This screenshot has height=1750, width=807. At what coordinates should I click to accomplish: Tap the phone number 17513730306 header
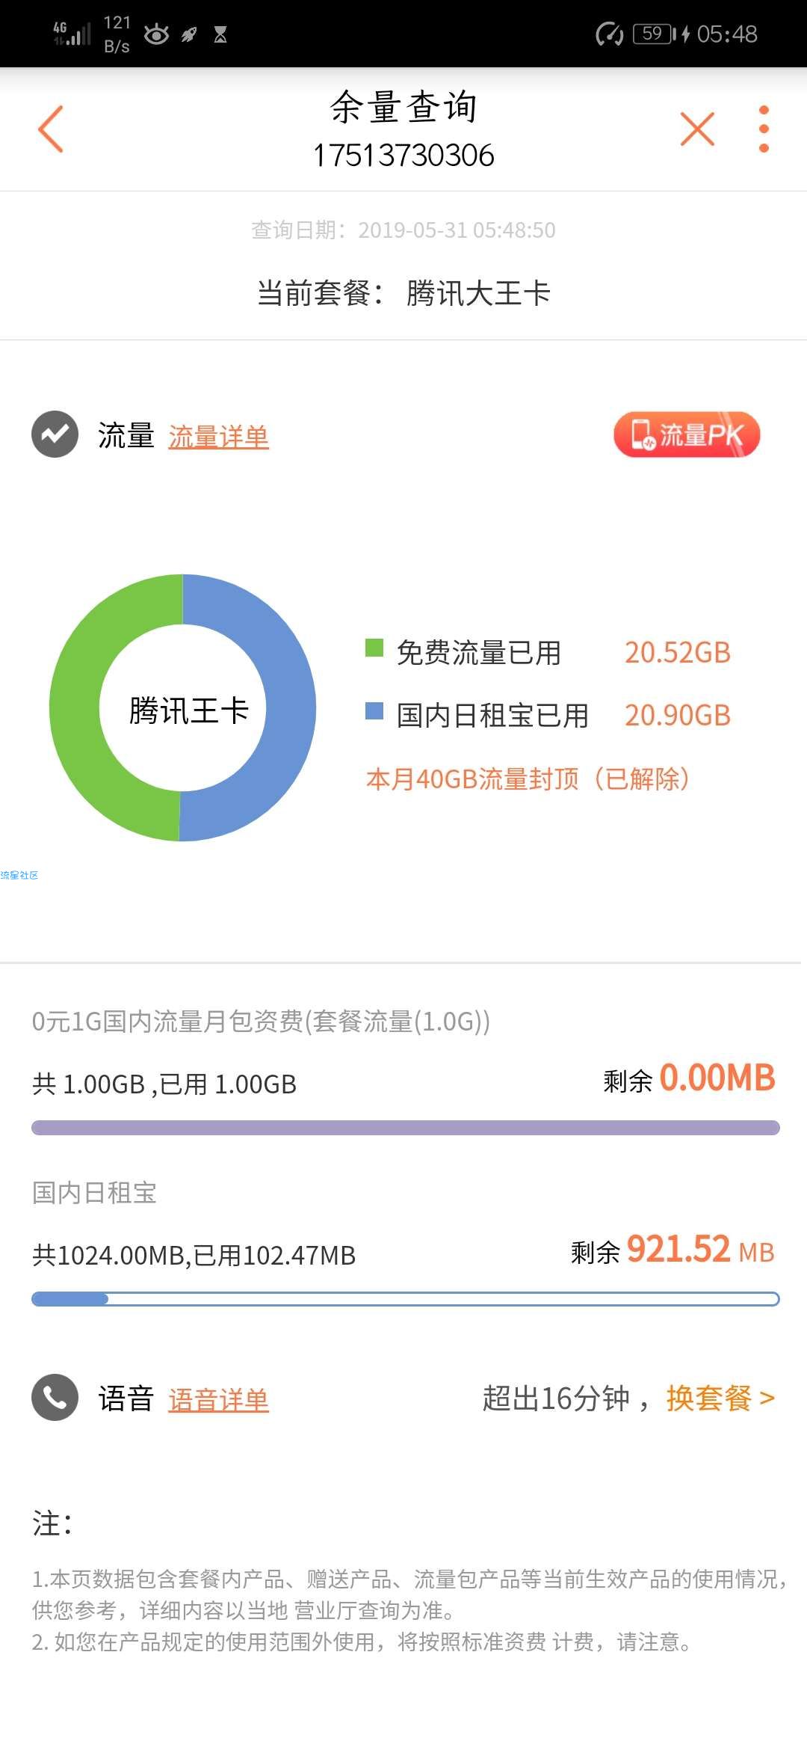[x=403, y=156]
